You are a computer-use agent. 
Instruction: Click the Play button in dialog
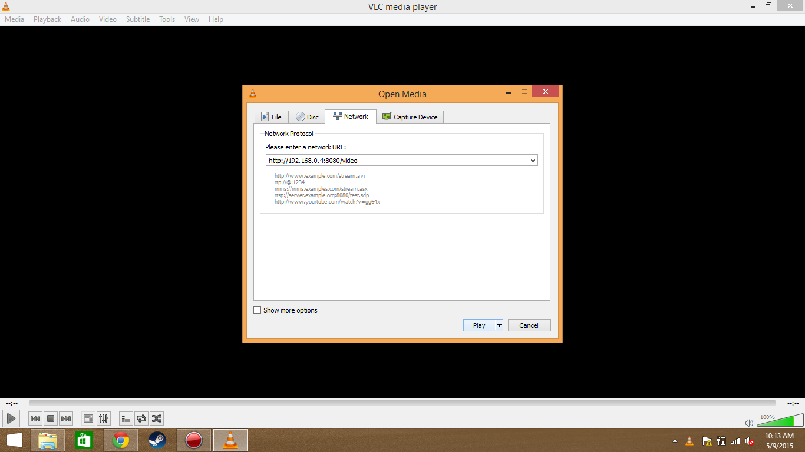tap(479, 325)
